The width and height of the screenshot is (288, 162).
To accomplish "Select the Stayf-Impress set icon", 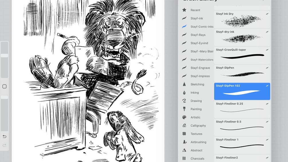I will (184, 76).
